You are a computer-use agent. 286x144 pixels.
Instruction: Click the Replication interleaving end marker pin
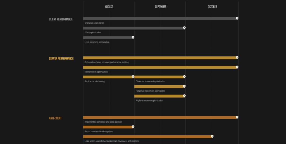pyautogui.click(x=133, y=77)
